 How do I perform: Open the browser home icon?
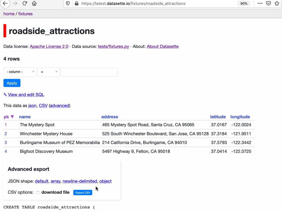[34, 3]
